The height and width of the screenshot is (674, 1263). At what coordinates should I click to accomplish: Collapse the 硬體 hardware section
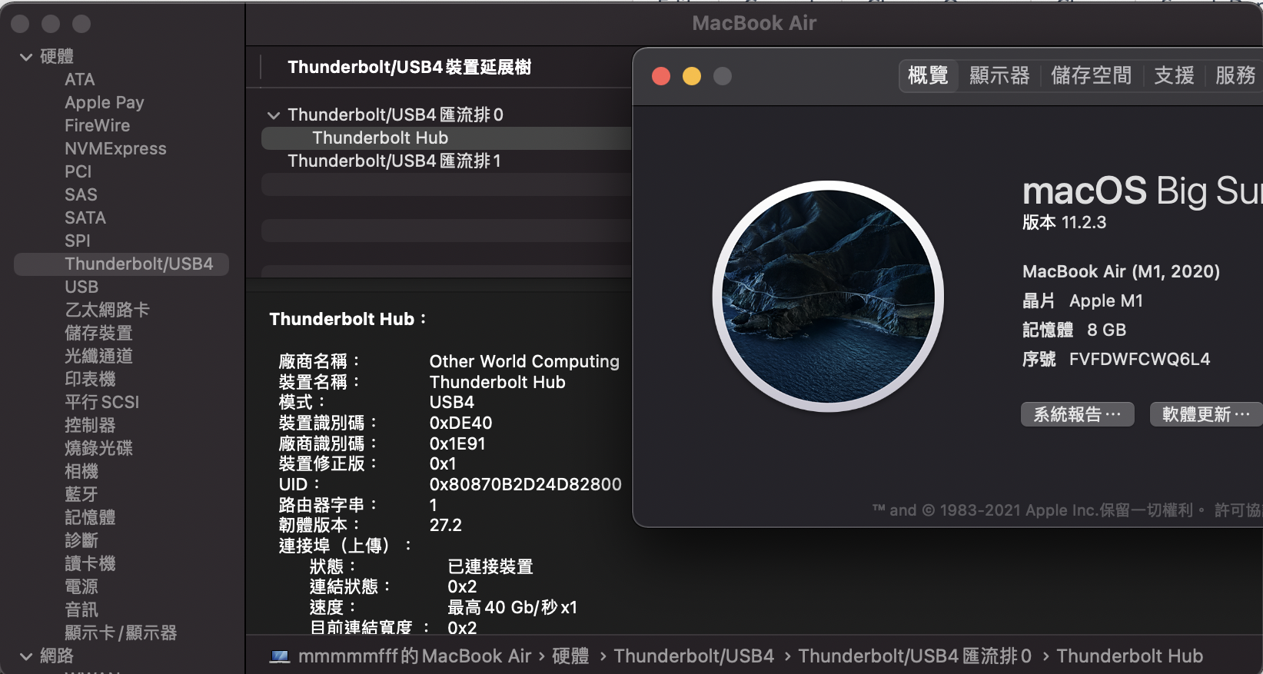point(26,57)
